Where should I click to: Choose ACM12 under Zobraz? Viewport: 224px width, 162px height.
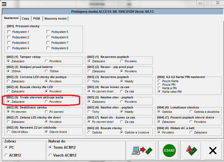[x=6, y=155]
